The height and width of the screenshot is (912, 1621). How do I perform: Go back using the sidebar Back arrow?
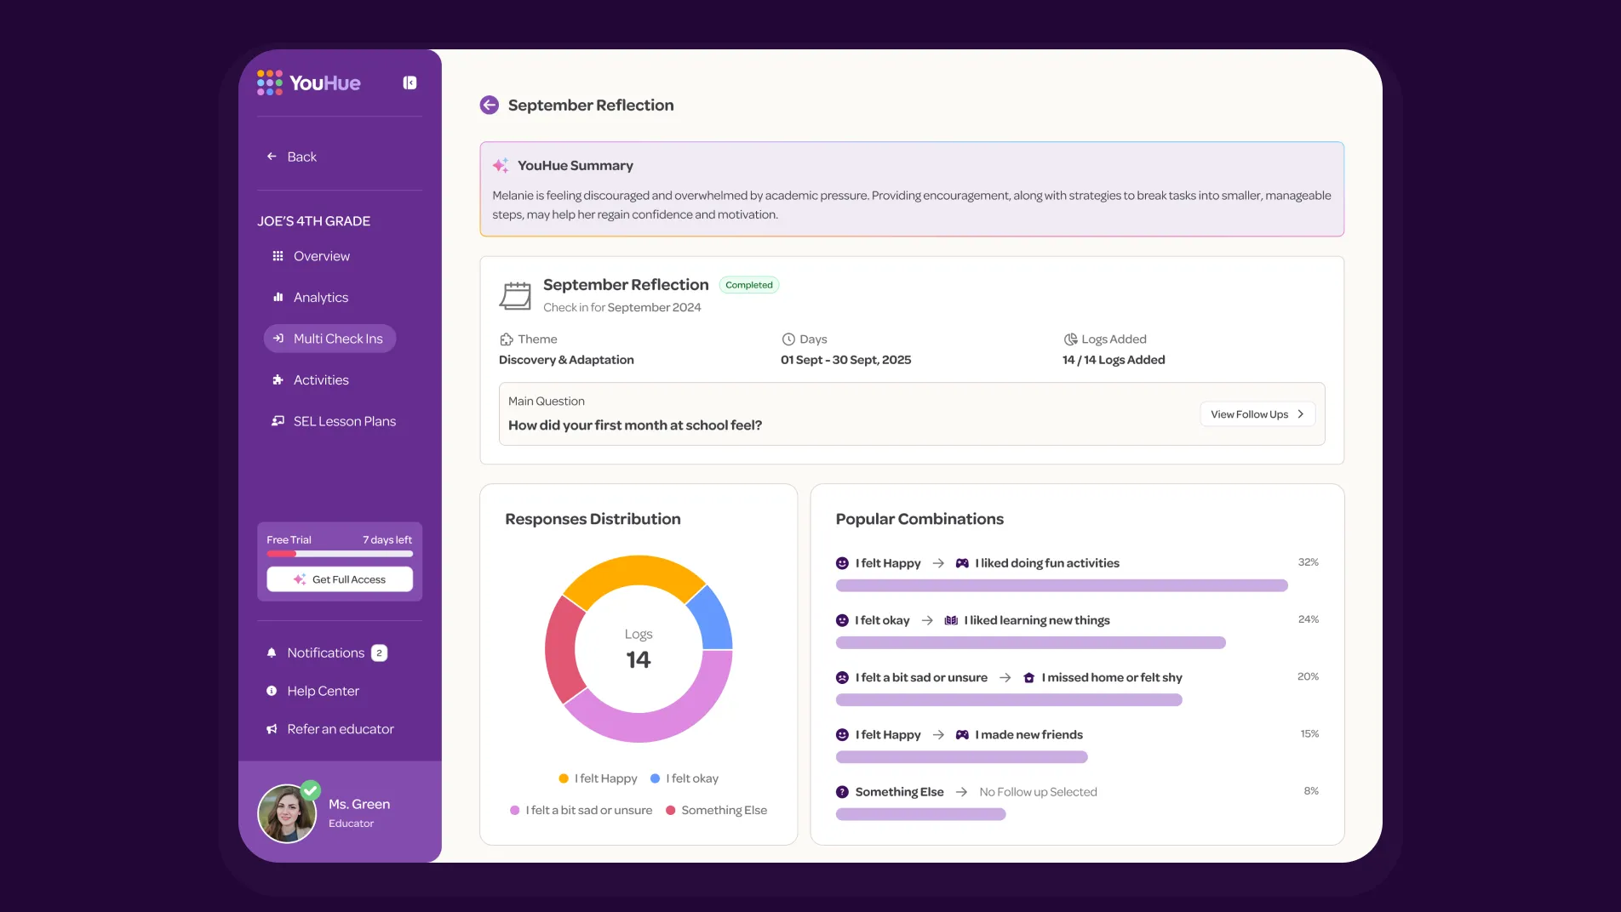[x=272, y=157]
